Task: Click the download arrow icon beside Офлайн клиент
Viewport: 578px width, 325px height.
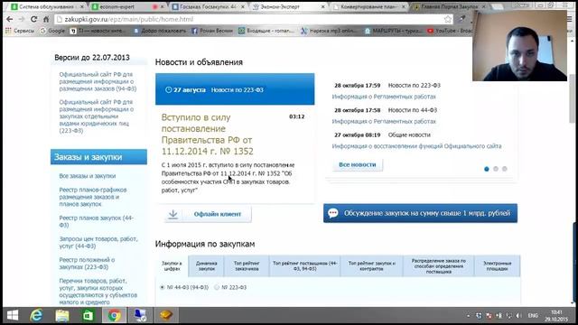Action: pos(172,214)
